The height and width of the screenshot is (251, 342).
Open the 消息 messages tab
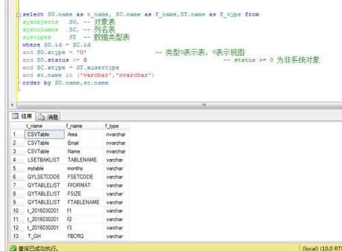click(48, 117)
